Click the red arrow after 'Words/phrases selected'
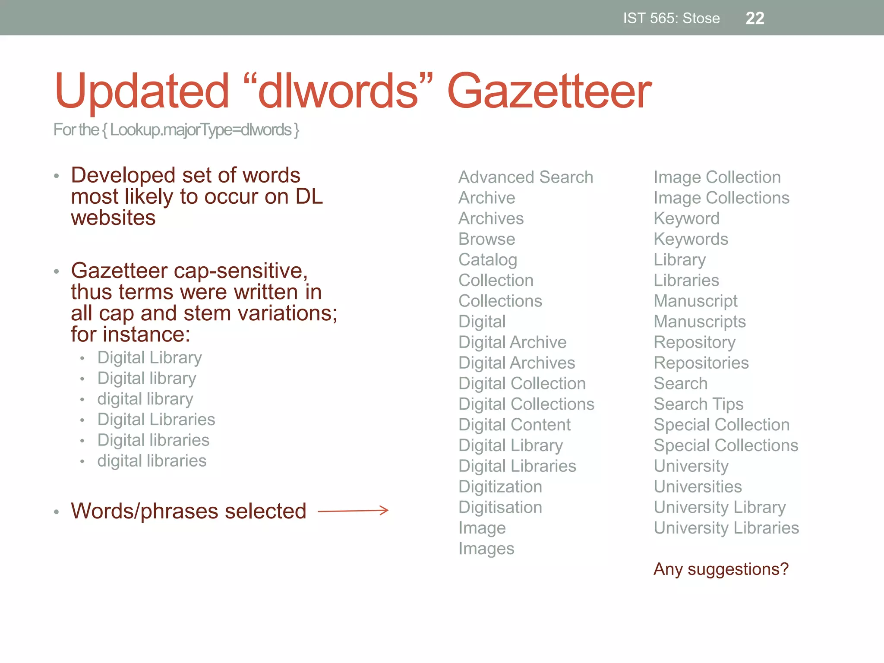Viewport: 884px width, 663px height. 353,511
